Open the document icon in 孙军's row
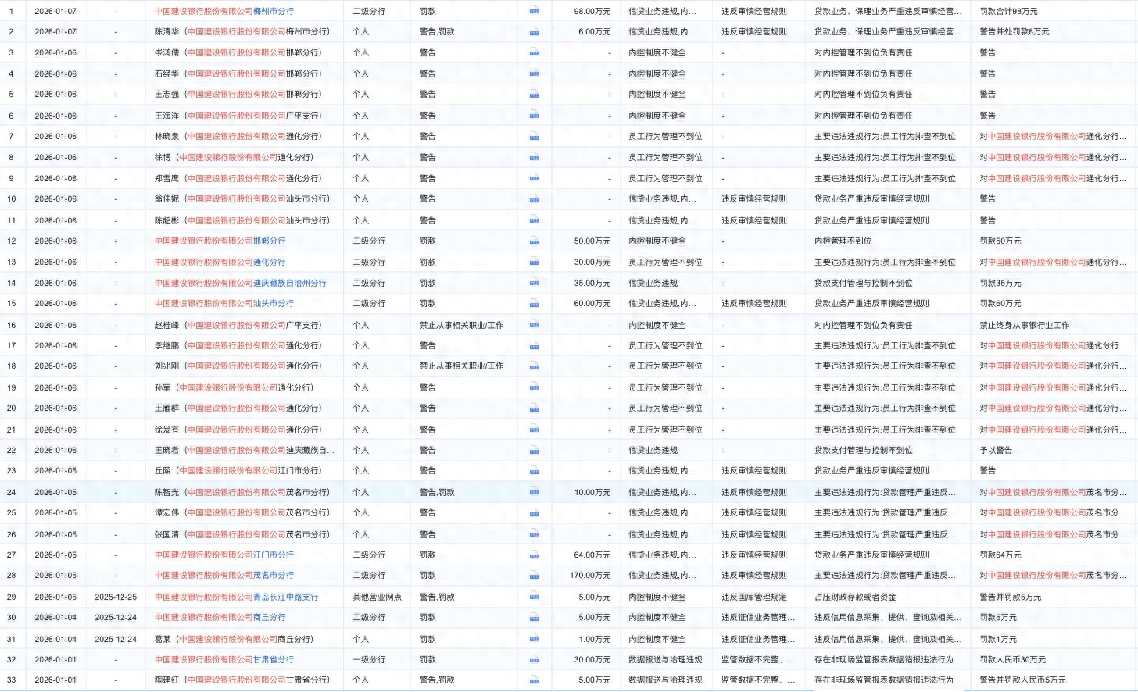1138x692 pixels. click(x=534, y=387)
